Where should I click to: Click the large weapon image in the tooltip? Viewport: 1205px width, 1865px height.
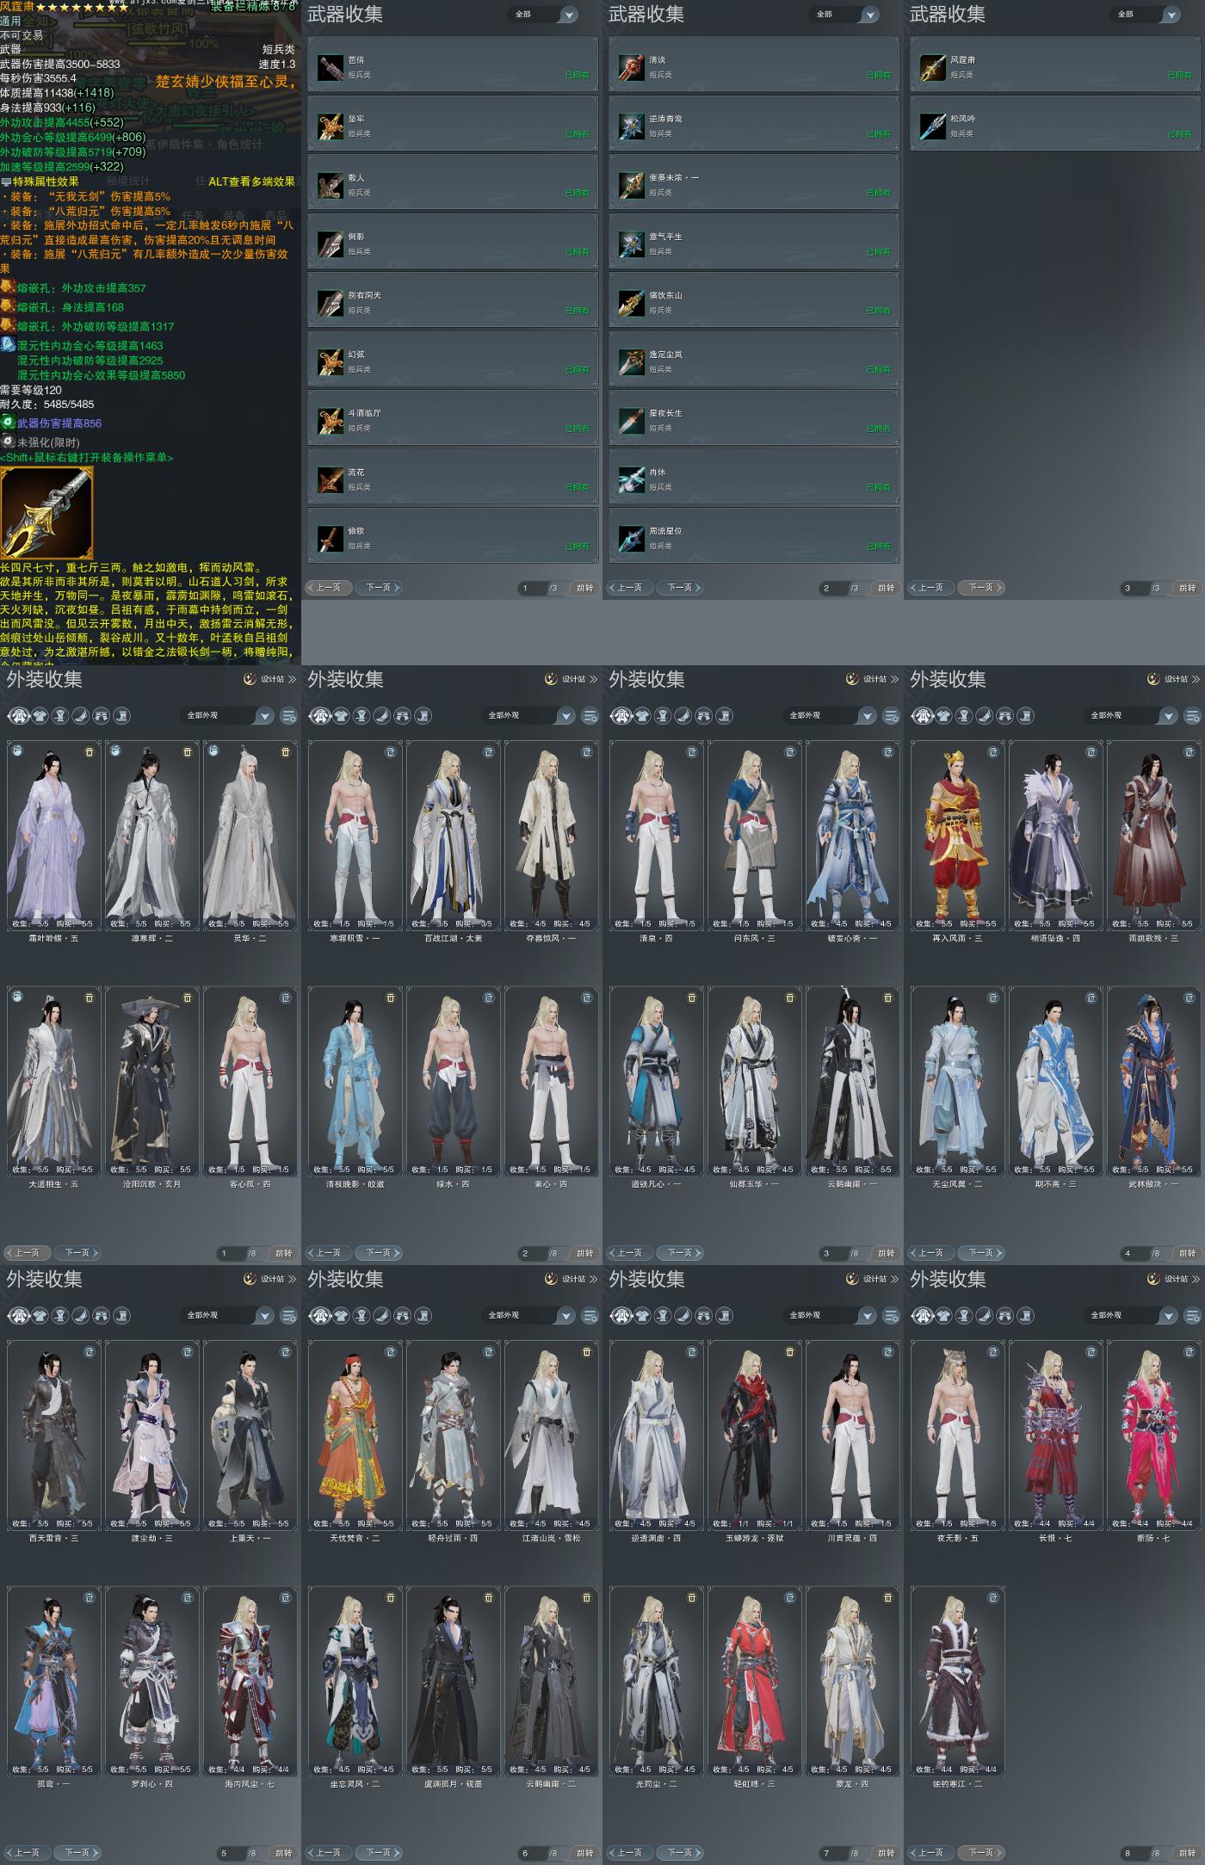click(46, 514)
